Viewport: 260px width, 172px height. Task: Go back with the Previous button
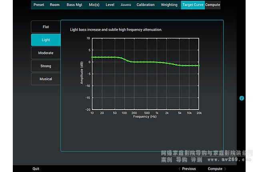coord(187,169)
